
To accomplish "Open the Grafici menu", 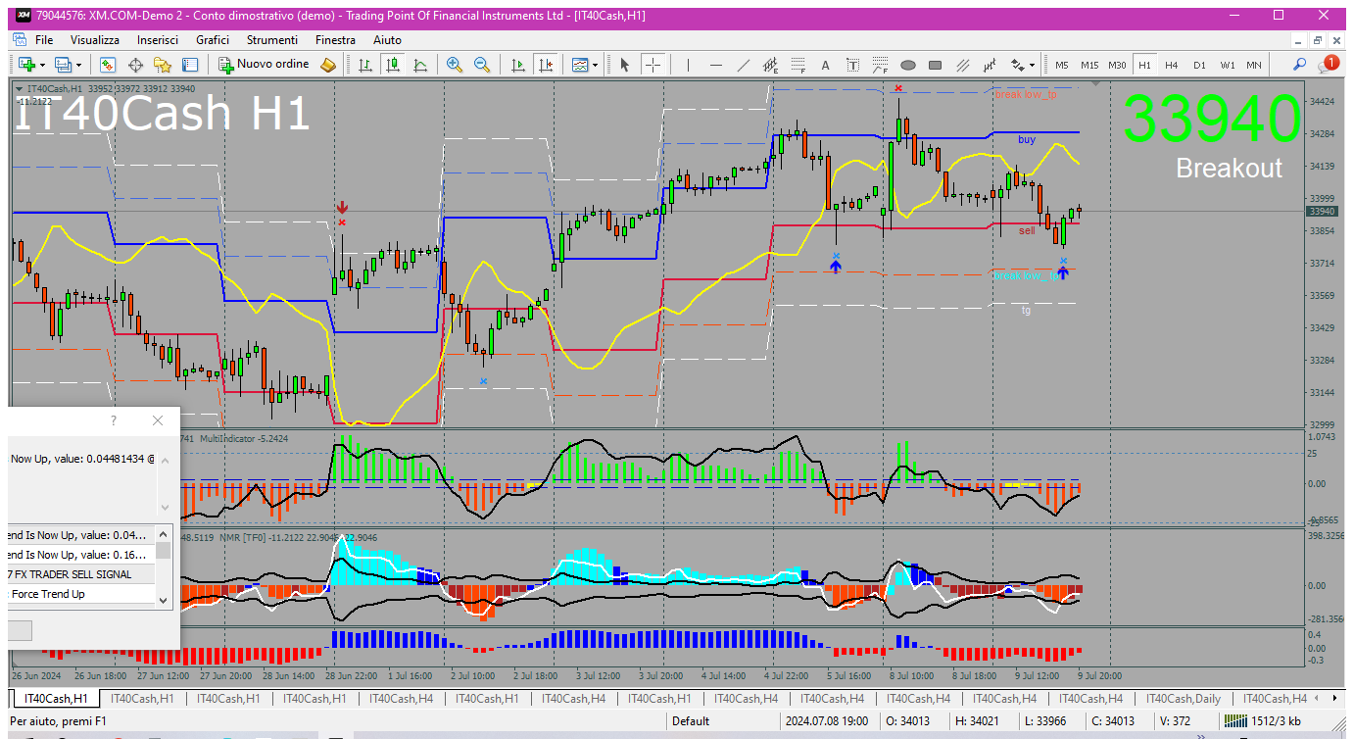I will coord(213,40).
